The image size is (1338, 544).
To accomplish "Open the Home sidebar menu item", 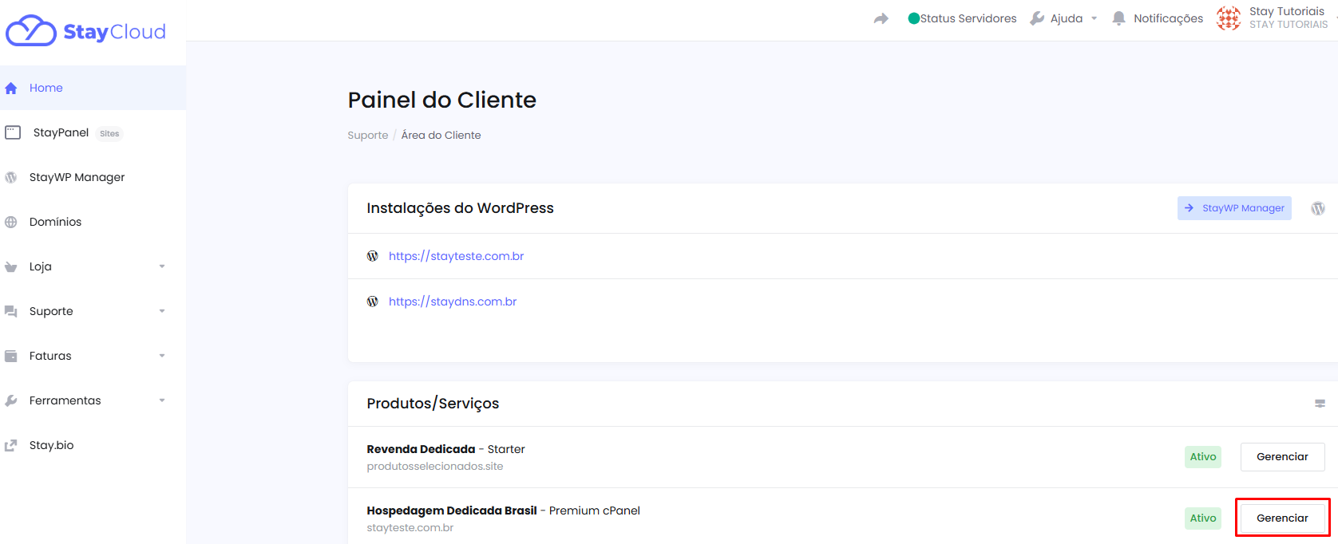I will click(93, 88).
